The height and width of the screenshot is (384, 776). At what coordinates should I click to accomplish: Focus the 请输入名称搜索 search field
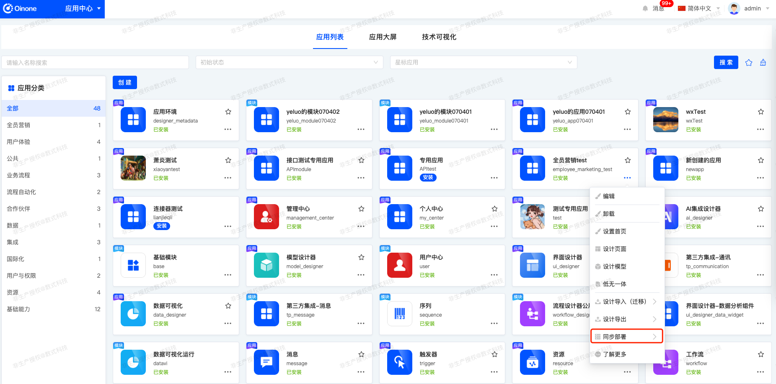95,62
